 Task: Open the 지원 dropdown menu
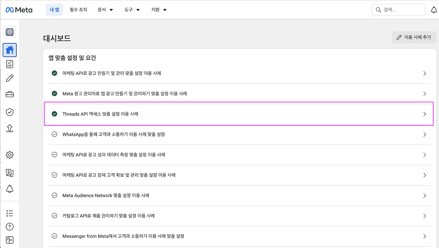click(x=159, y=10)
